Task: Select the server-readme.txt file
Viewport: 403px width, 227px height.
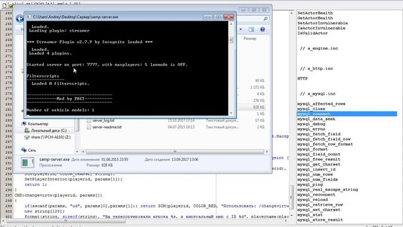Action: pos(107,127)
